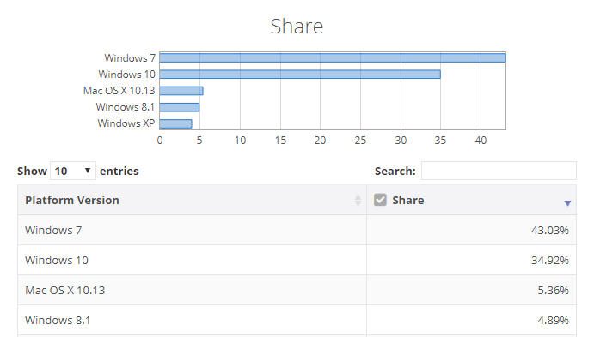Click the Platform Version sort arrows icon
The image size is (600, 337).
click(x=358, y=200)
